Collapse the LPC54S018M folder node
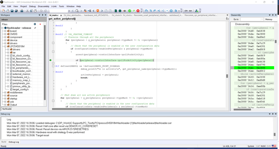Viewport: 279px width, 149px height. point(5,46)
